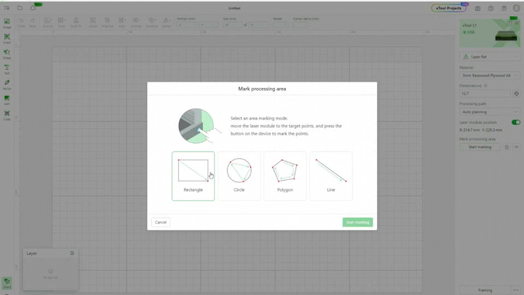Viewport: 524px width, 295px height.
Task: Click the auto-measure distance target icon
Action: tap(516, 94)
